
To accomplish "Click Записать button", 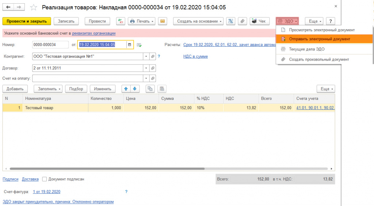I will point(66,21).
